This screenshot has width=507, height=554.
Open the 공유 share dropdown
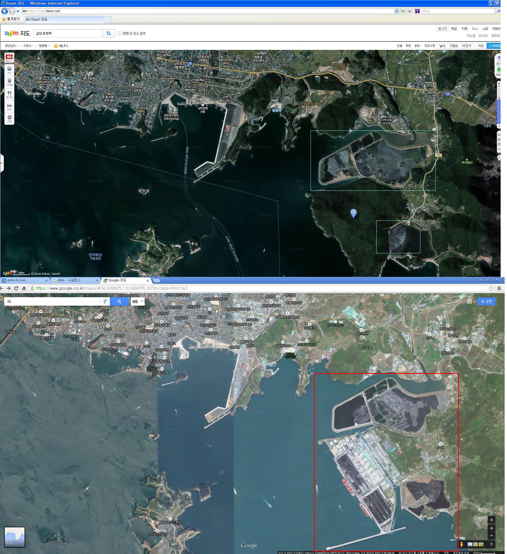(x=418, y=46)
